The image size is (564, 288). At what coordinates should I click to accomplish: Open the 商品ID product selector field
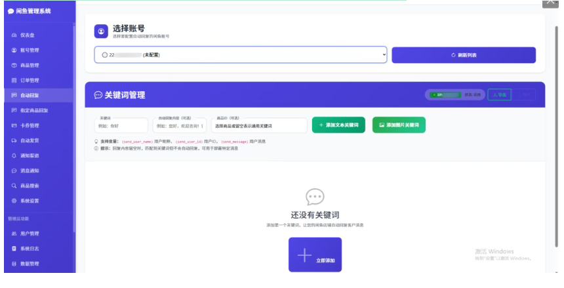259,125
